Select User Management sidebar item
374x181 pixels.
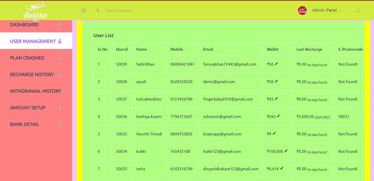(33, 41)
